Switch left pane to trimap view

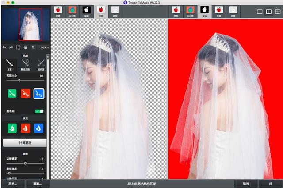72,12
